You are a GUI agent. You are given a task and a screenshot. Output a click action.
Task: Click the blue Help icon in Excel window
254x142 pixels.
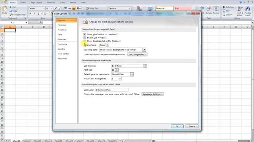pos(241,2)
